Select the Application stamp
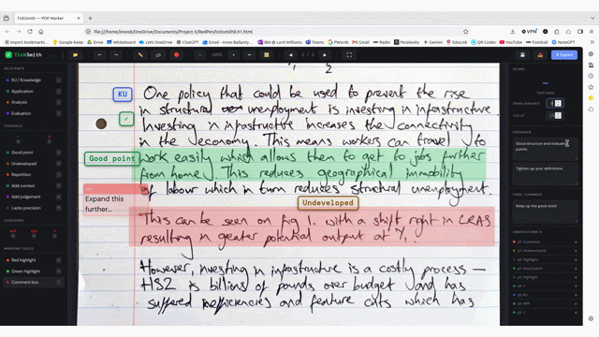This screenshot has height=337, width=599. (34, 92)
